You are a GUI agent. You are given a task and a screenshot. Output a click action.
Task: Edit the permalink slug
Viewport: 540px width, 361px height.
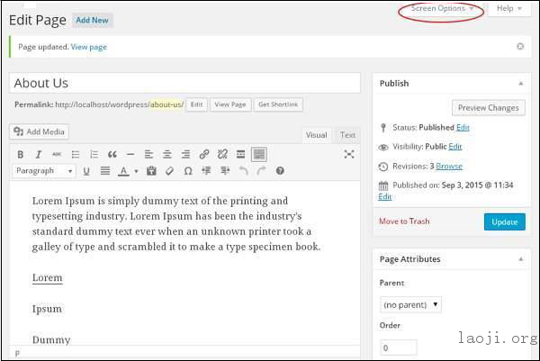tap(196, 104)
